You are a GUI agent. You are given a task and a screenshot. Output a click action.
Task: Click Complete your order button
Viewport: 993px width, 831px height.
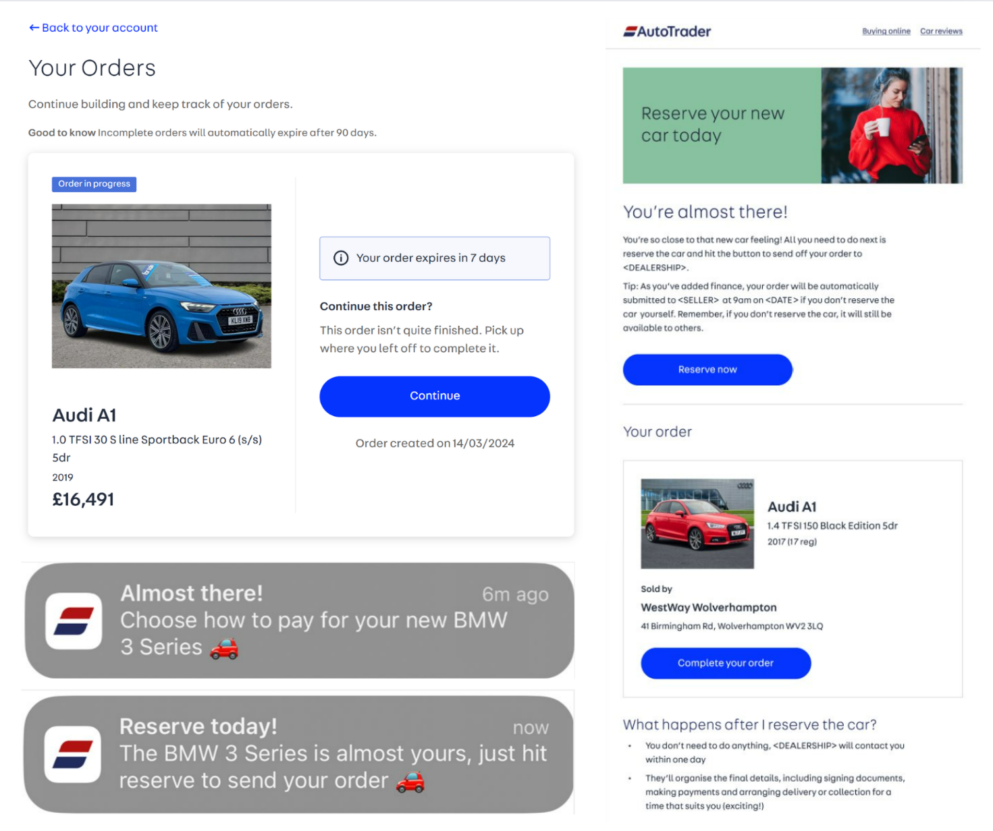coord(726,663)
